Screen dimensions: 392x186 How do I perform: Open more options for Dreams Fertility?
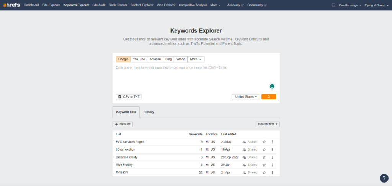tap(272, 157)
